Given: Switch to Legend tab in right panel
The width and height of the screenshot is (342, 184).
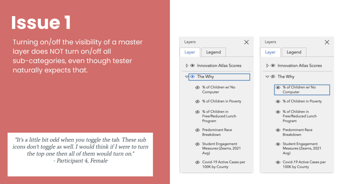Looking at the screenshot, I should point(294,52).
